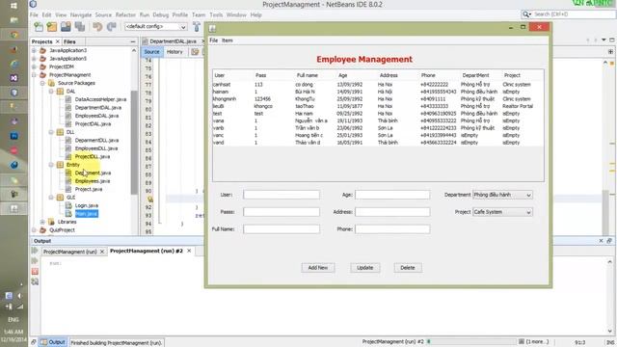
Task: Click the ENG language indicator in taskbar
Action: coord(13,319)
